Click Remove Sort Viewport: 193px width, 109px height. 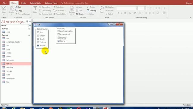pos(45,14)
